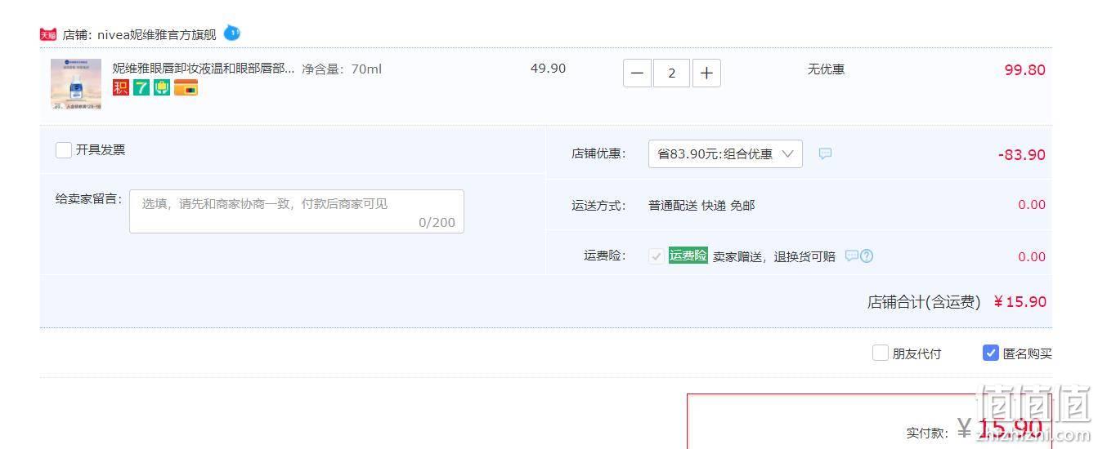Enable the 朋友代付 friend-pay checkbox
Image resolution: width=1098 pixels, height=449 pixels.
point(881,353)
